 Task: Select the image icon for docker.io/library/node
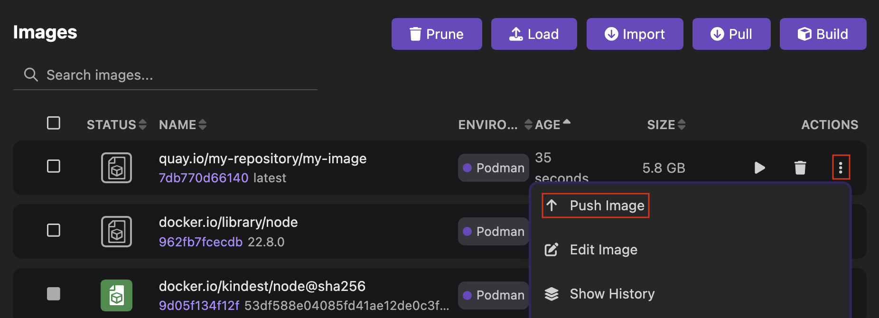pyautogui.click(x=116, y=231)
